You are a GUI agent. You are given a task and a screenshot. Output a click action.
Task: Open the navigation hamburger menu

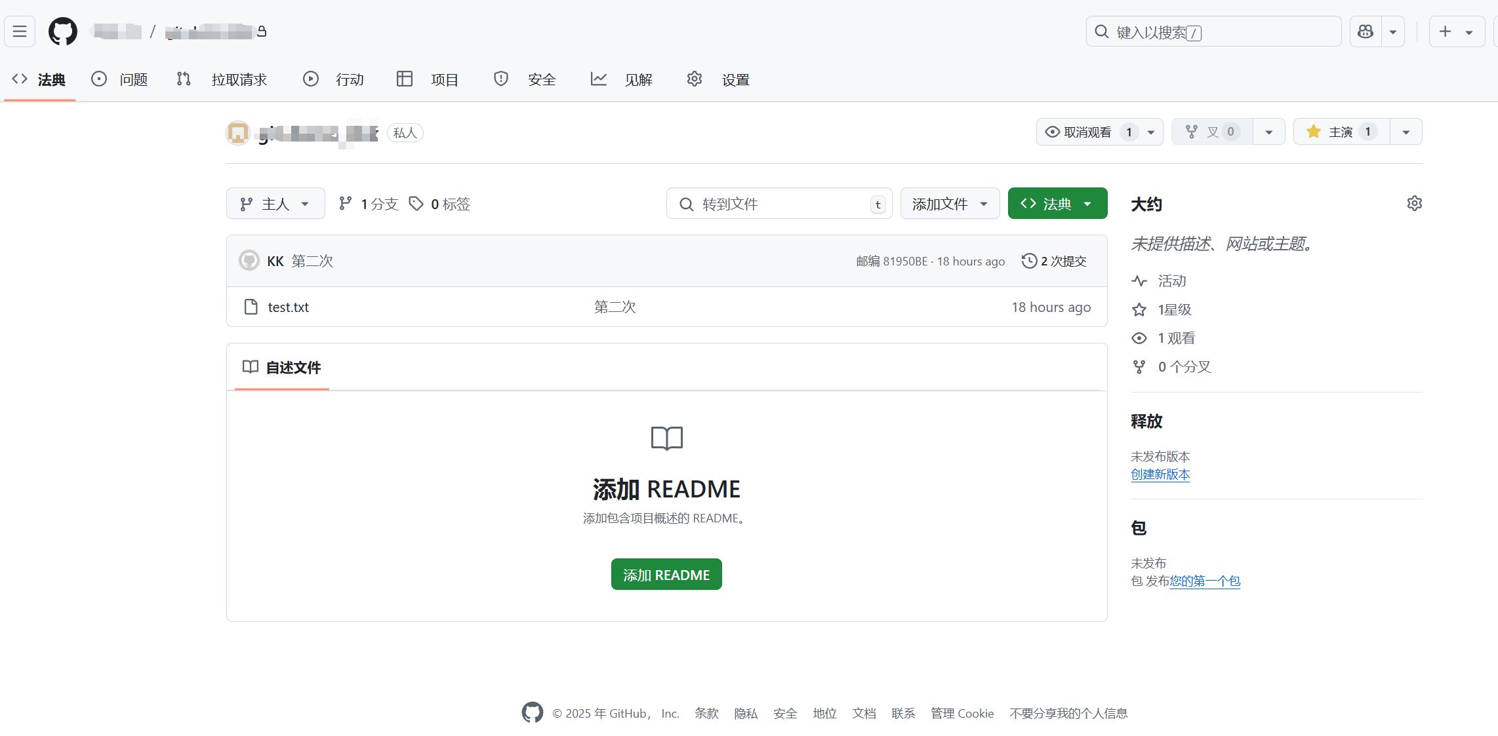click(x=19, y=31)
